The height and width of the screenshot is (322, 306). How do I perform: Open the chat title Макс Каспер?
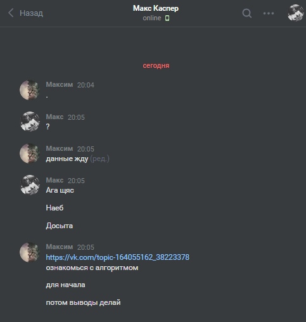pos(156,8)
